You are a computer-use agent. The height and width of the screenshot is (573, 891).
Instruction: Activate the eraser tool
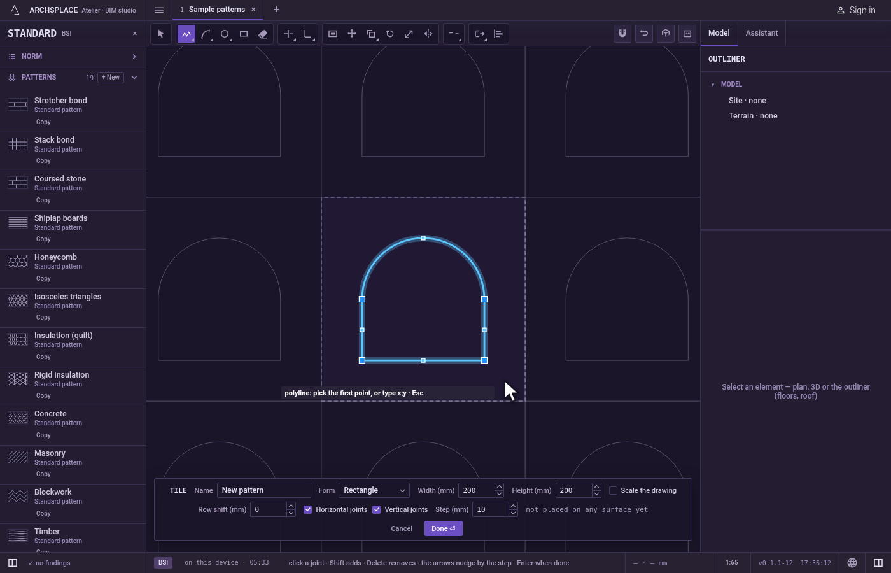coord(263,34)
